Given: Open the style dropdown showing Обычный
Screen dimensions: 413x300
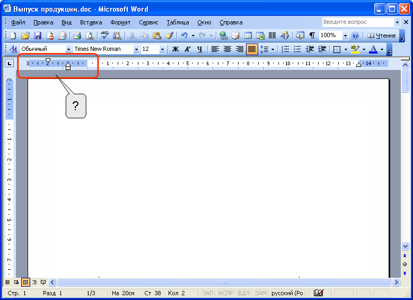Looking at the screenshot, I should tap(68, 49).
